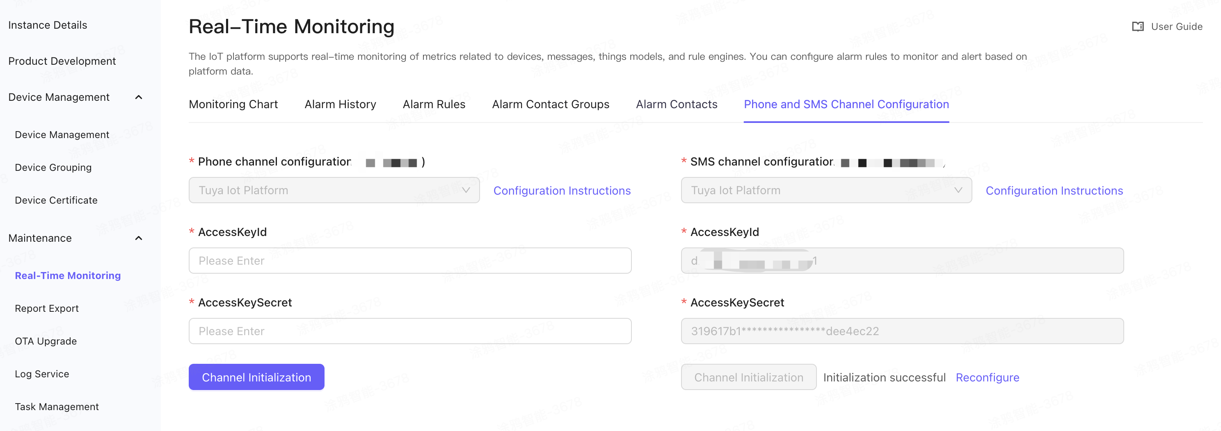The height and width of the screenshot is (431, 1221).
Task: Click Channel Initialization for phone channel
Action: point(256,377)
